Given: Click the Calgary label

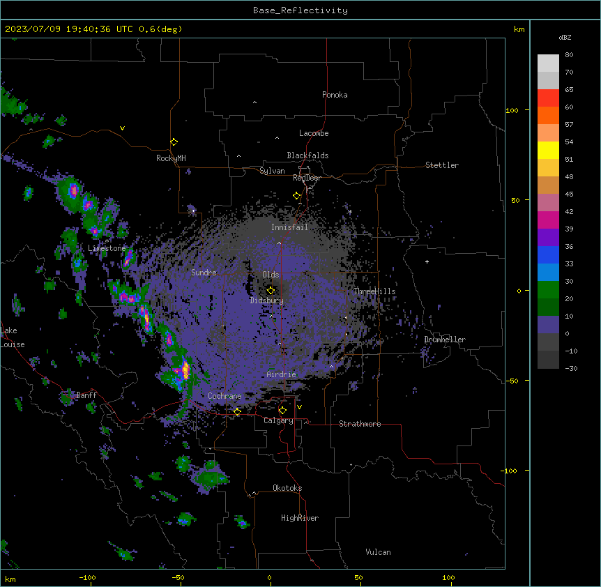Looking at the screenshot, I should coord(279,420).
